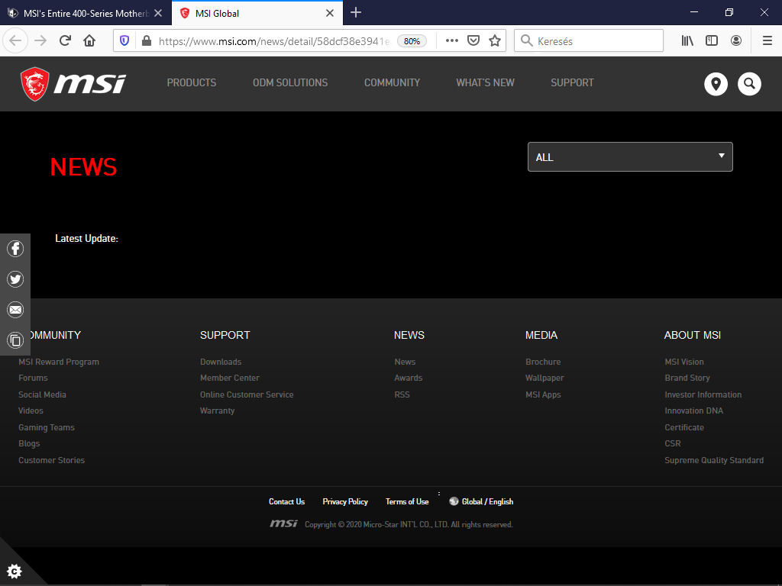Viewport: 782px width, 586px height.
Task: Open MSI Reward Program link
Action: [x=59, y=362]
